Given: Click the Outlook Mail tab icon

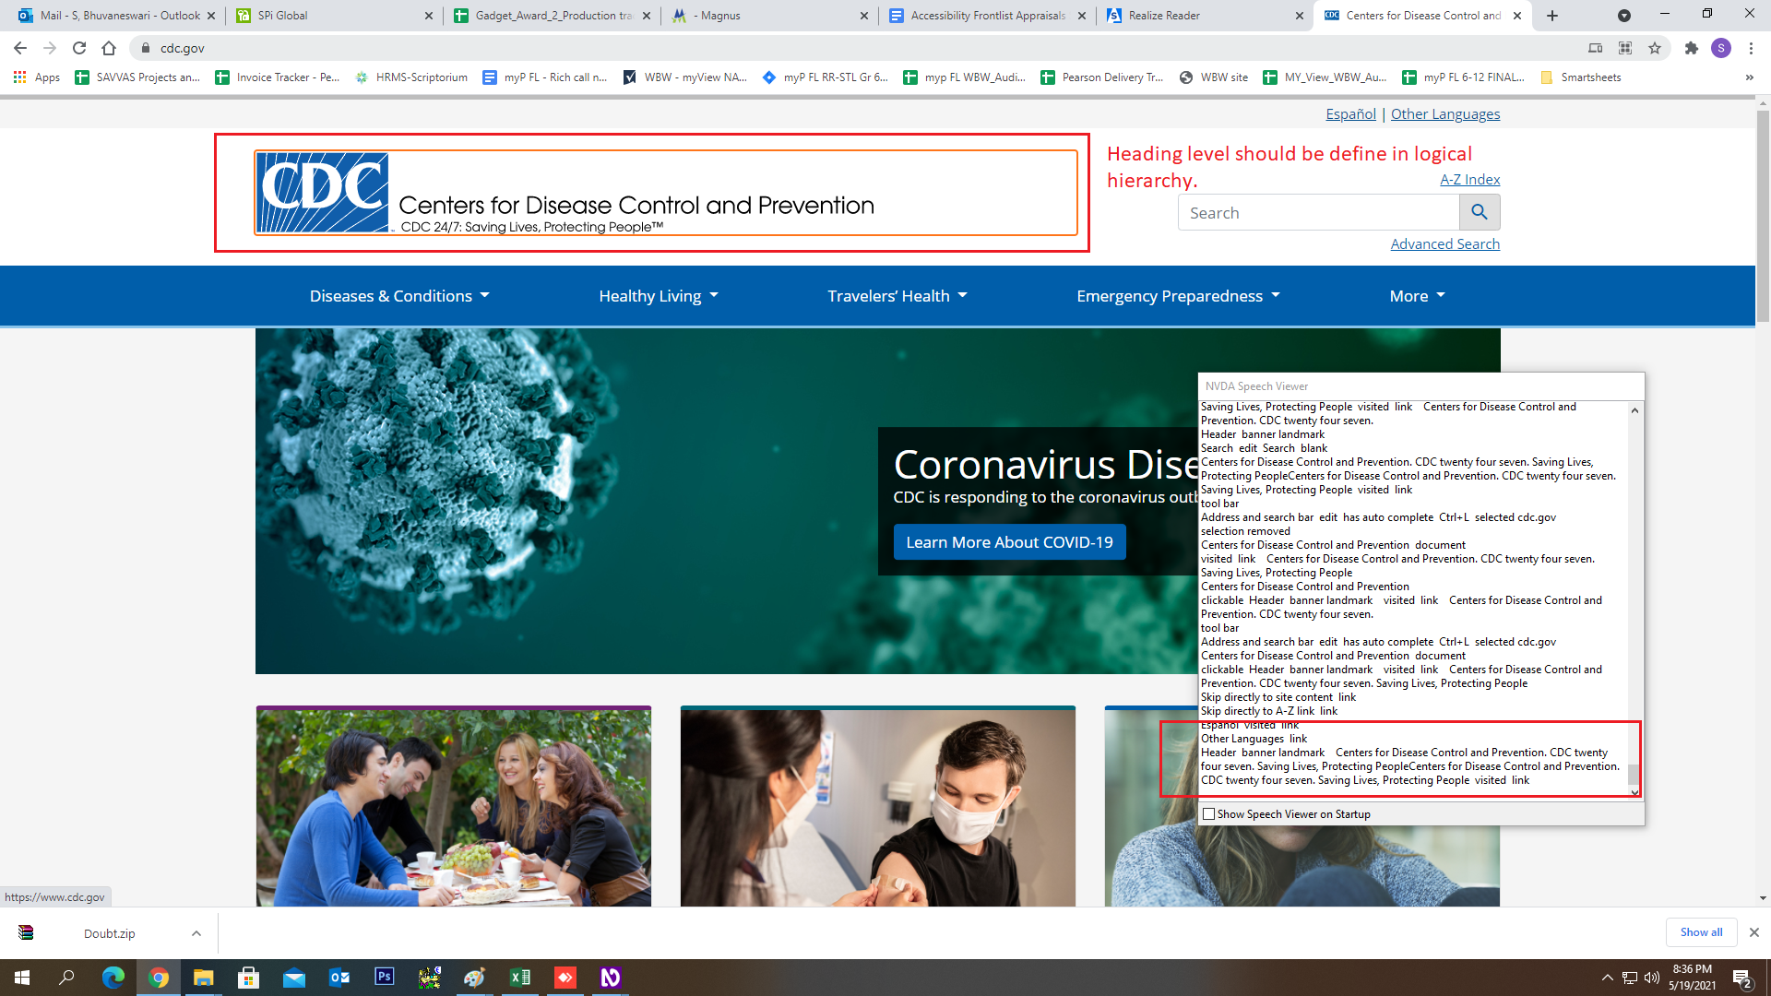Looking at the screenshot, I should (x=18, y=15).
